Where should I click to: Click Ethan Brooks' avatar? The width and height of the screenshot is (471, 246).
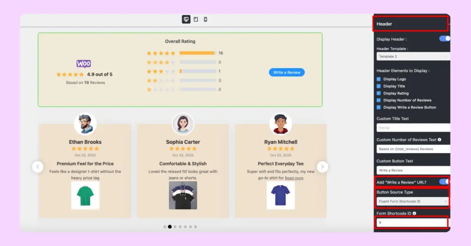(85, 124)
